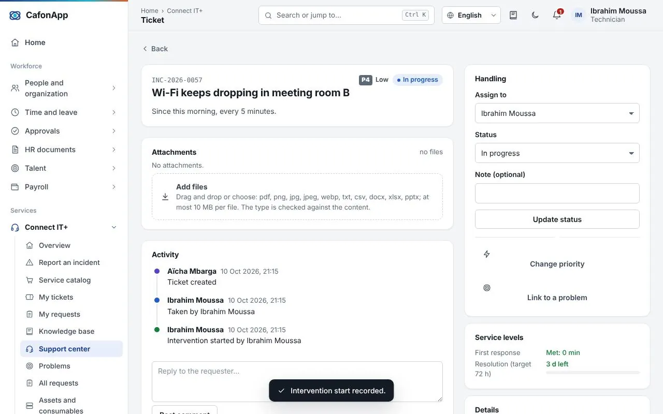The height and width of the screenshot is (414, 663).
Task: Click the CafonApp logo icon
Action: tap(15, 16)
